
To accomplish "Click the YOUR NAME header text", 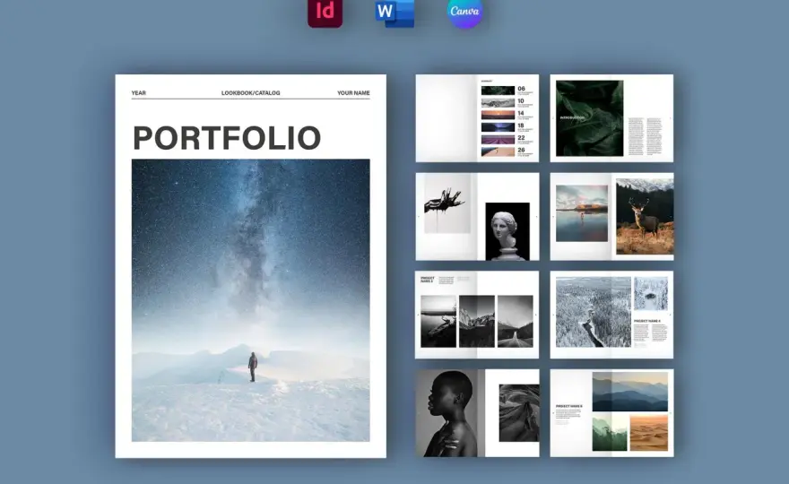I will click(x=353, y=93).
